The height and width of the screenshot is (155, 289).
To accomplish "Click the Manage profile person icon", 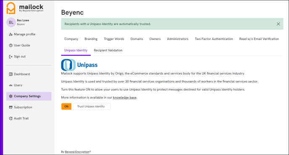I will 11,34.
